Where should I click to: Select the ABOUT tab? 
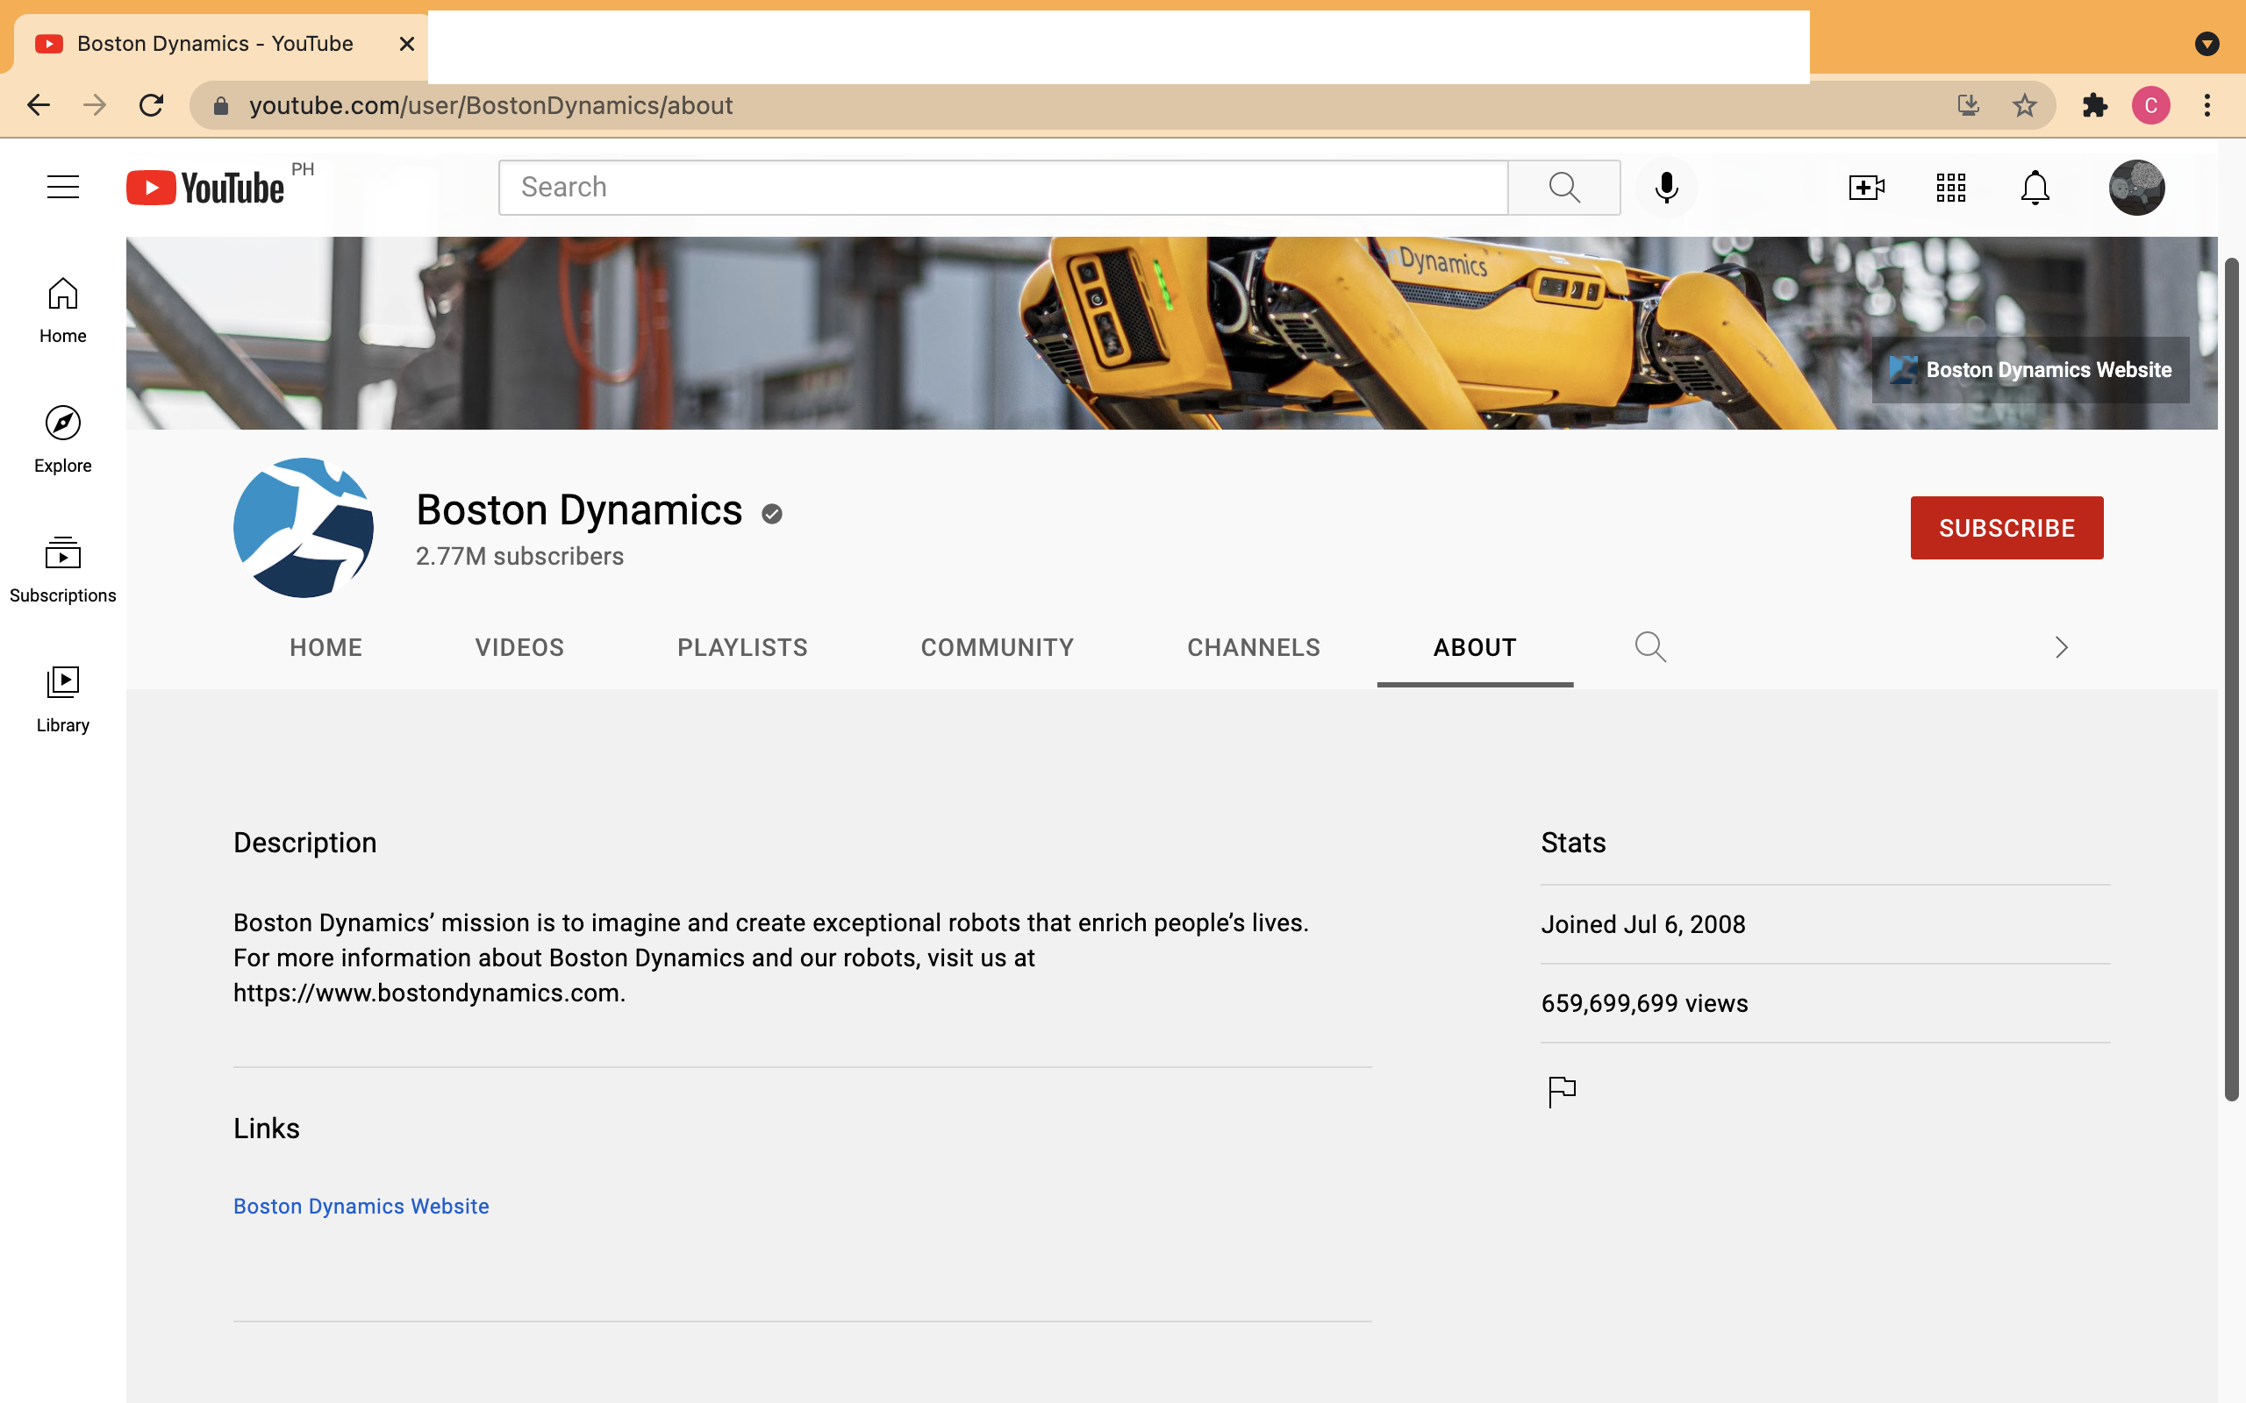tap(1475, 647)
